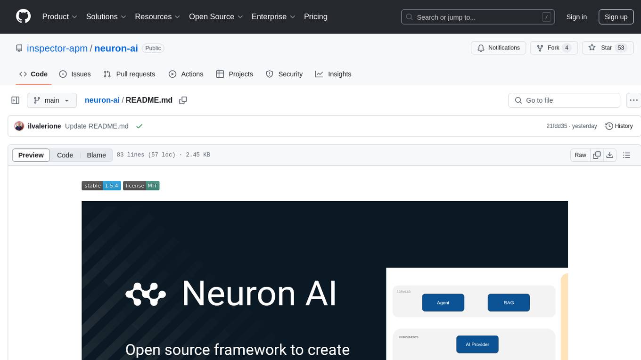Image resolution: width=641 pixels, height=360 pixels.
Task: Focus the Search or jump to field
Action: point(478,17)
